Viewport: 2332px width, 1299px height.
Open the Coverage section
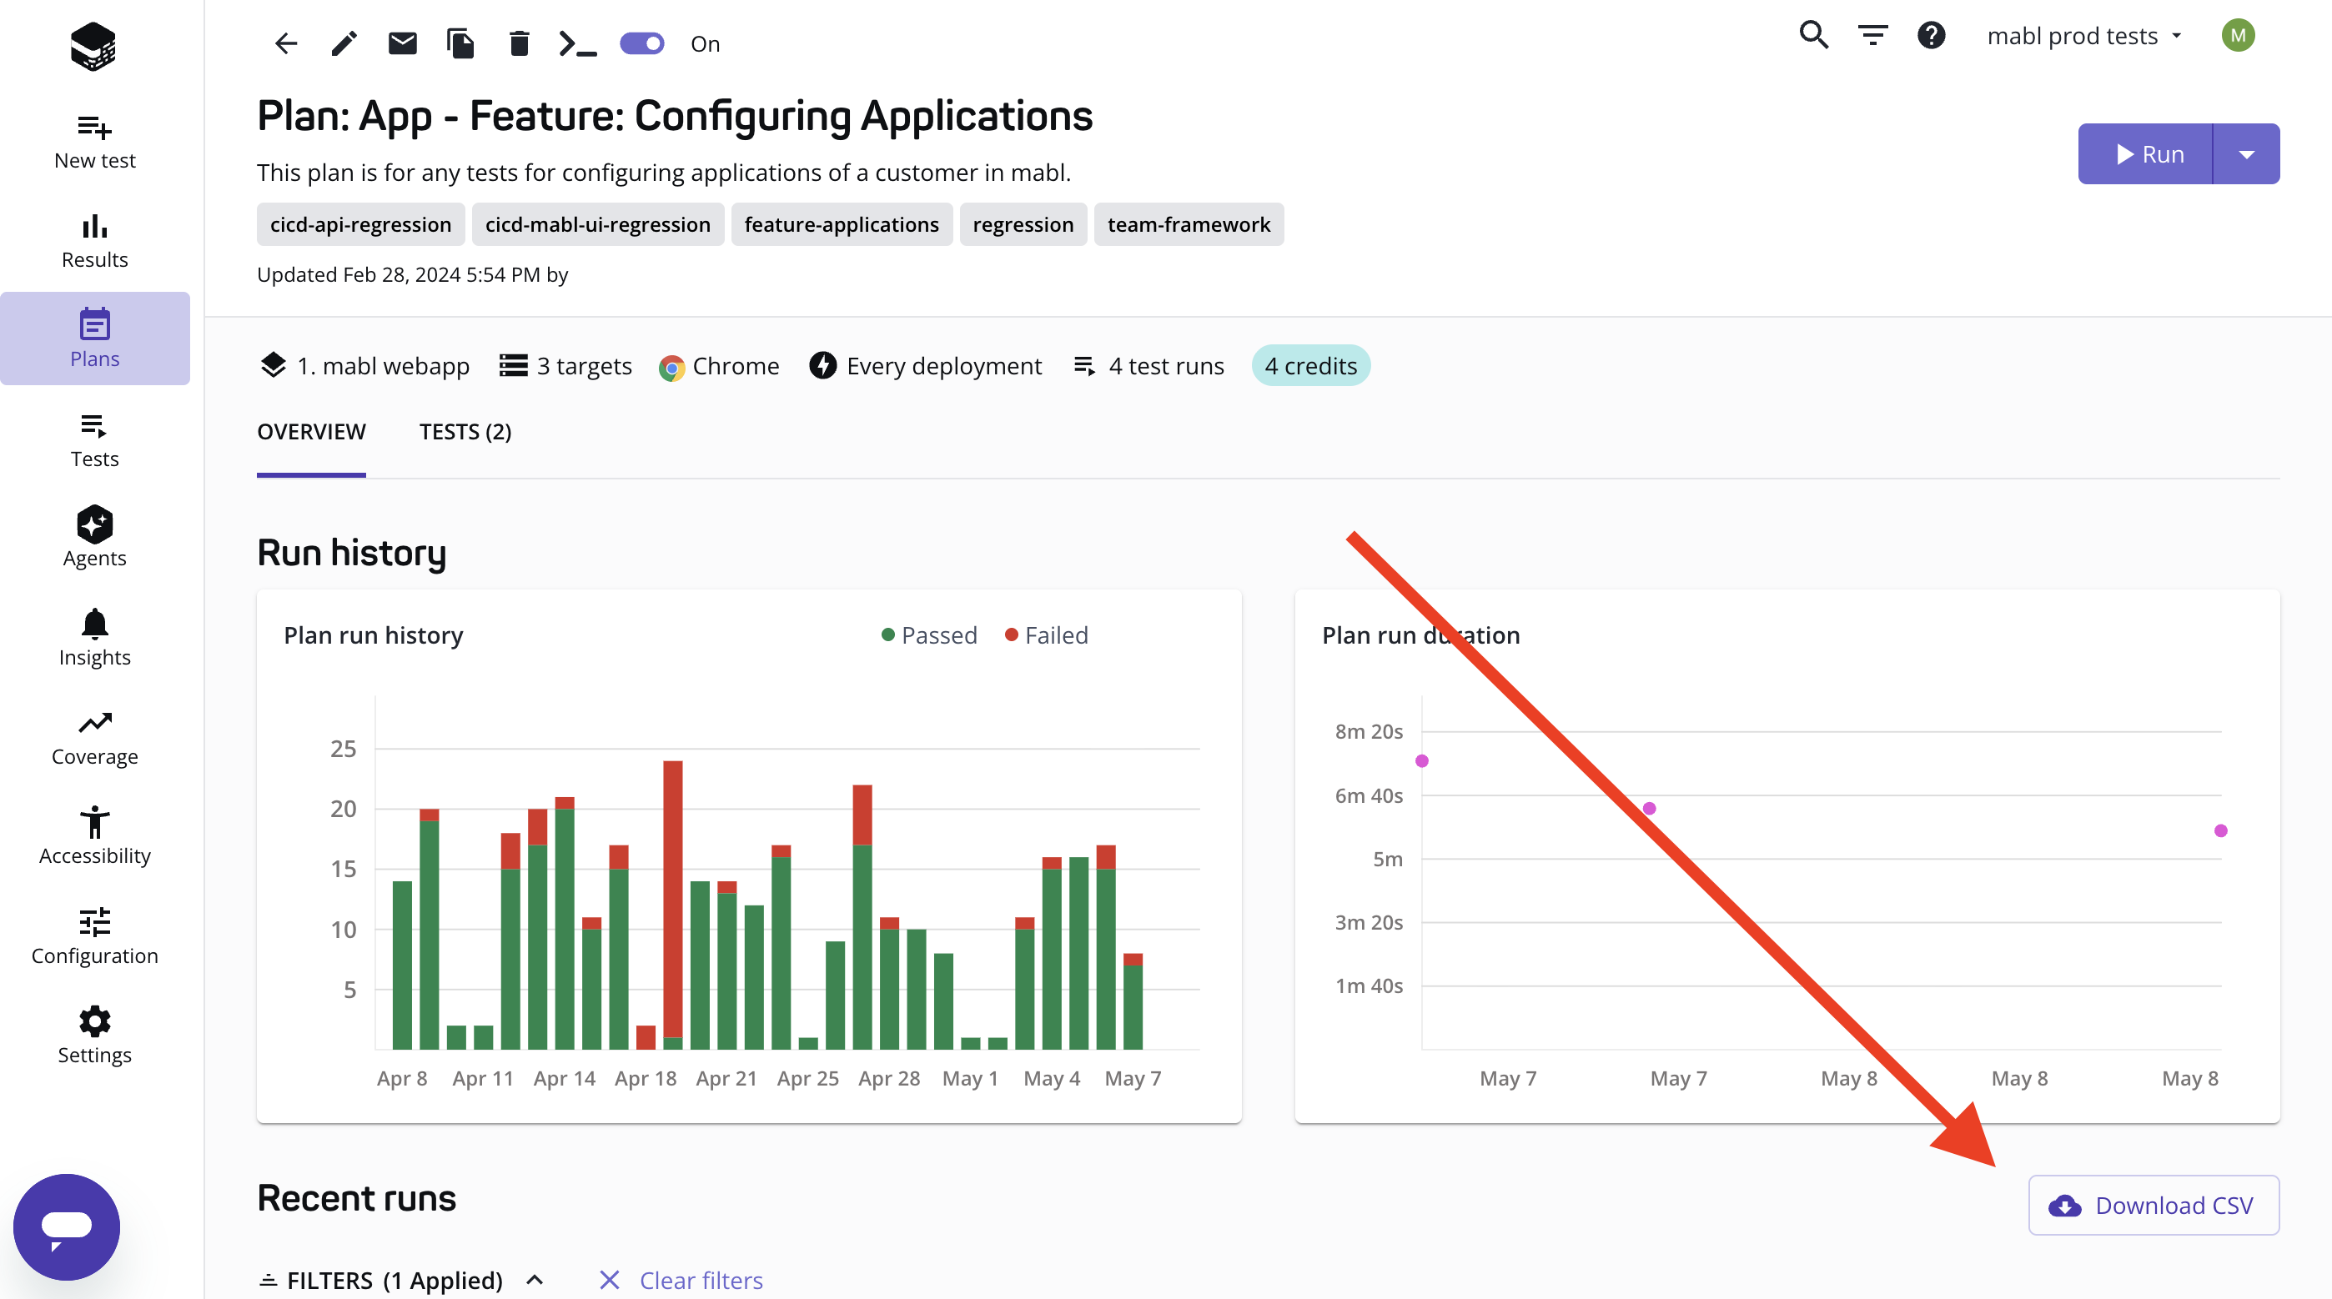[x=94, y=739]
